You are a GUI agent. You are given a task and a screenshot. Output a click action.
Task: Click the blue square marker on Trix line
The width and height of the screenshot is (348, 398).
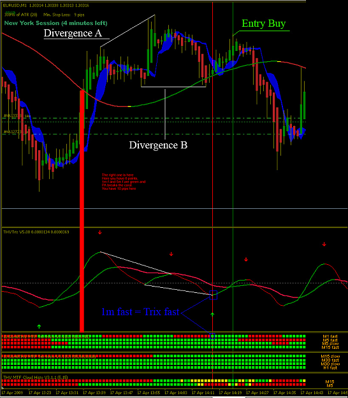[x=214, y=295]
